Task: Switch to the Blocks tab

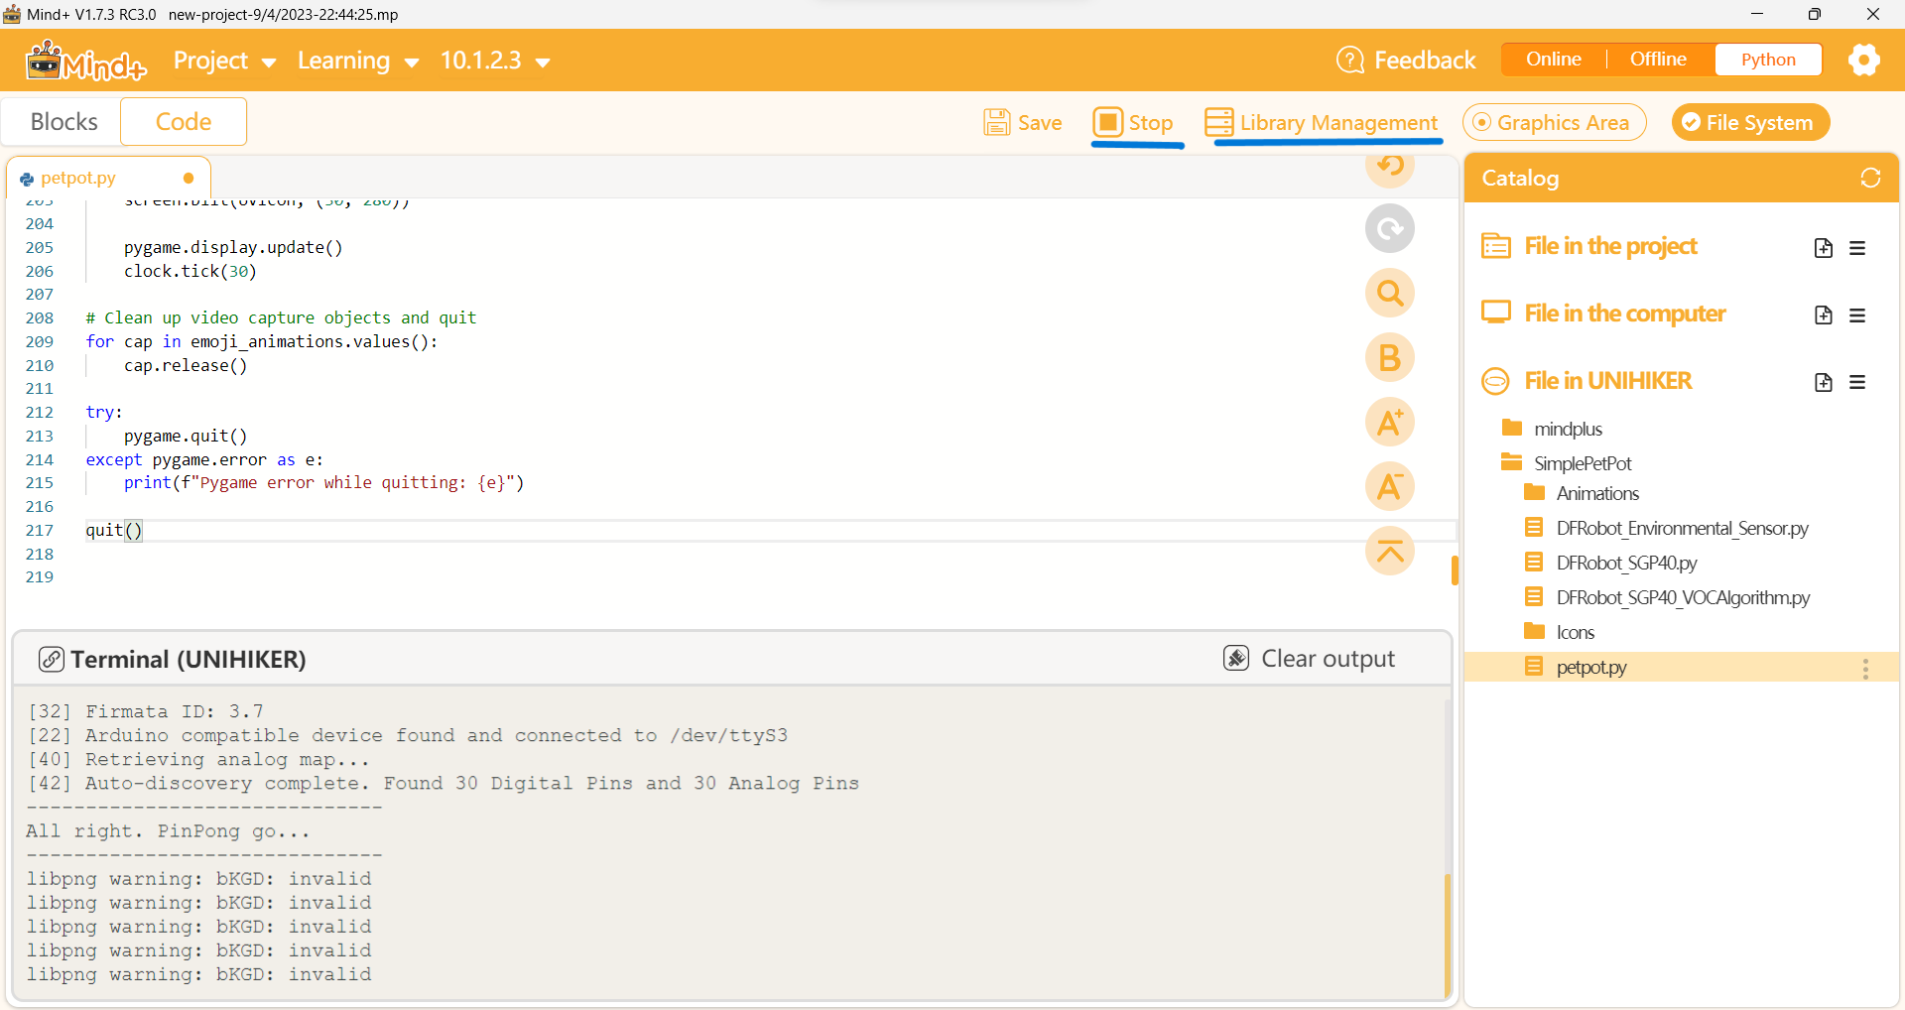Action: click(x=63, y=121)
